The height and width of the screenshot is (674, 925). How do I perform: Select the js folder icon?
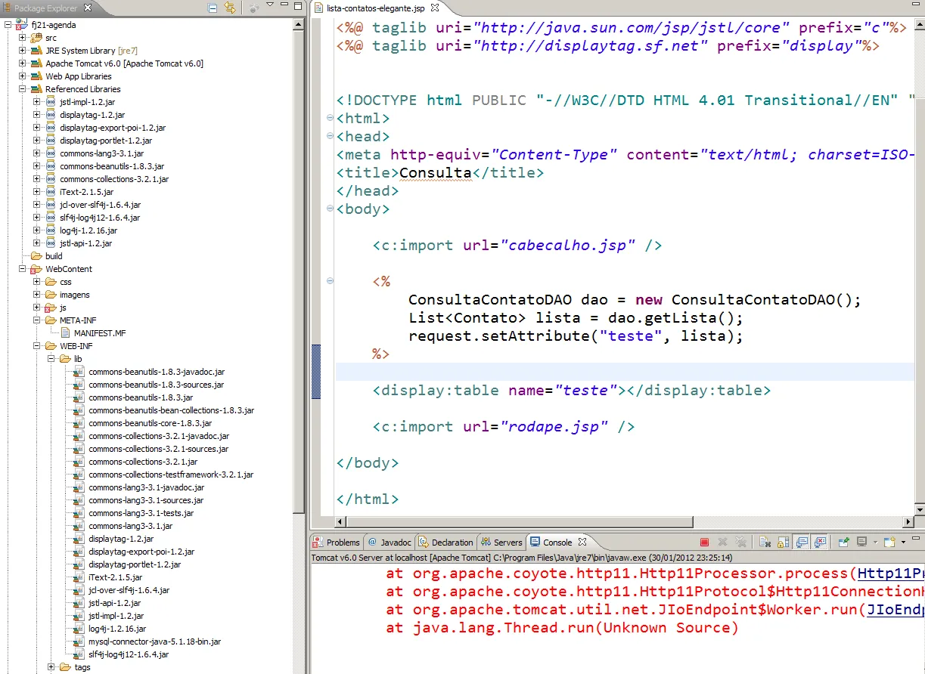[x=51, y=308]
